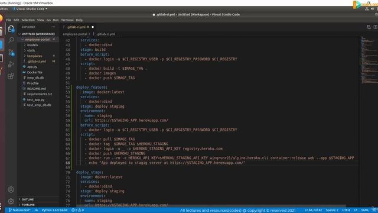
Task: Open the Manage settings gear
Action: point(11,201)
